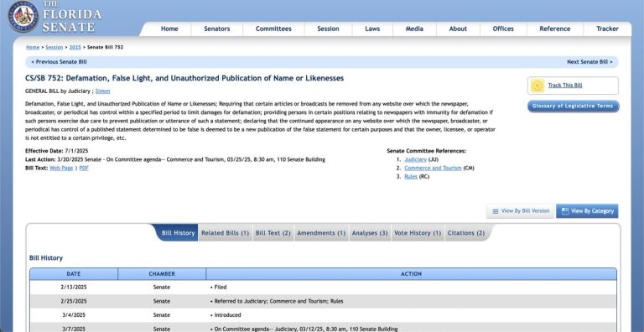The height and width of the screenshot is (332, 644).
Task: Open Glossary of Legislative Terms
Action: click(574, 106)
